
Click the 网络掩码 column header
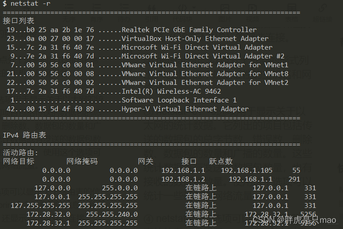point(82,161)
